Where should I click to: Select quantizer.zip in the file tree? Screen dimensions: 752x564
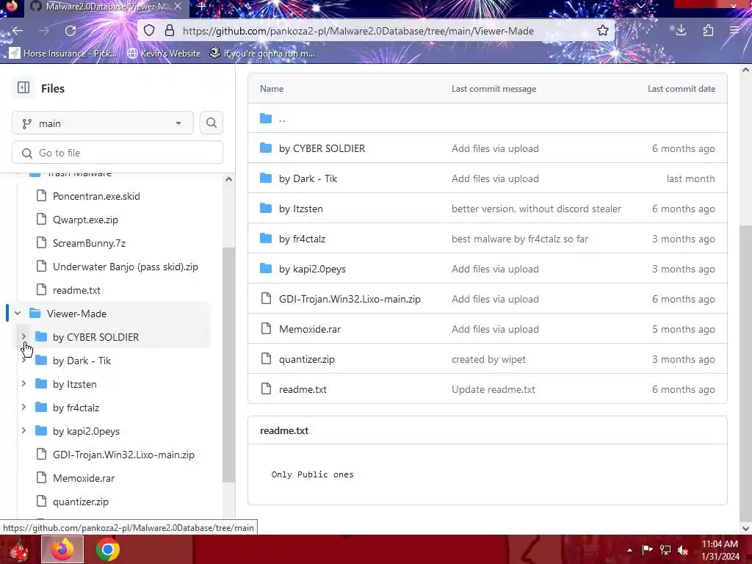coord(81,502)
